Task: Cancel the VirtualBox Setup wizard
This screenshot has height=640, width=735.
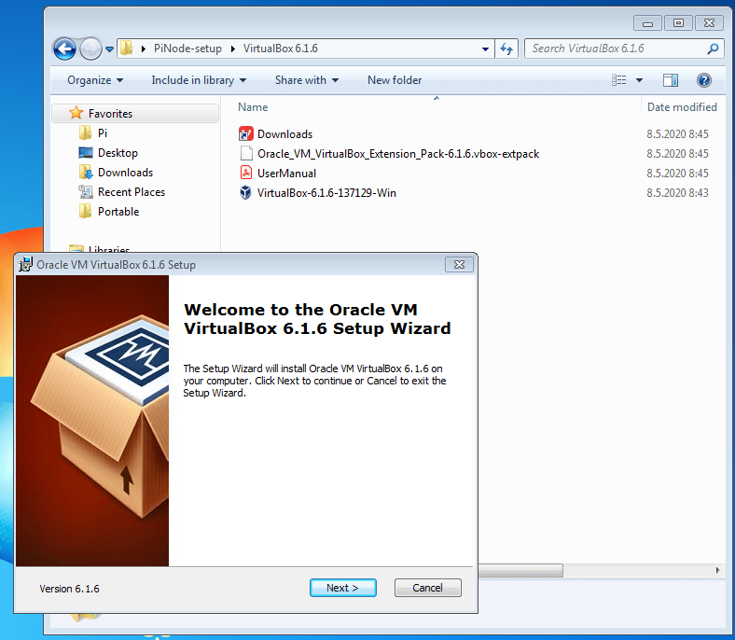Action: coord(427,588)
